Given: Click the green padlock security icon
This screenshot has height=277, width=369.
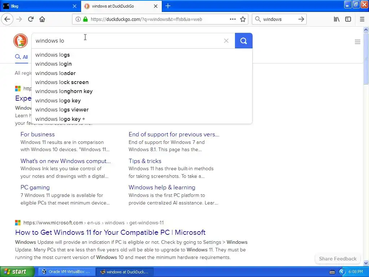Looking at the screenshot, I should 85,19.
